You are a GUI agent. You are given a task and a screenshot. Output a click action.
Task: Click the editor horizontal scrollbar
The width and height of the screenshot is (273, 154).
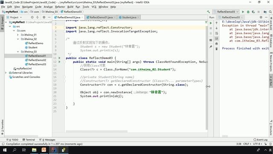point(96,131)
